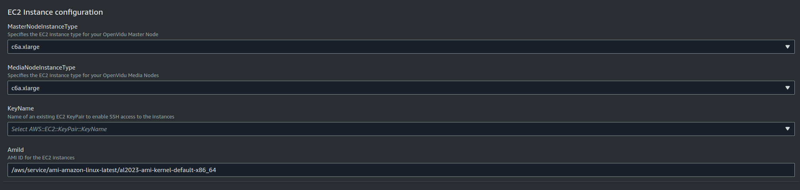Click the OpenVidu Master Node description text
800x190 pixels.
[x=83, y=35]
